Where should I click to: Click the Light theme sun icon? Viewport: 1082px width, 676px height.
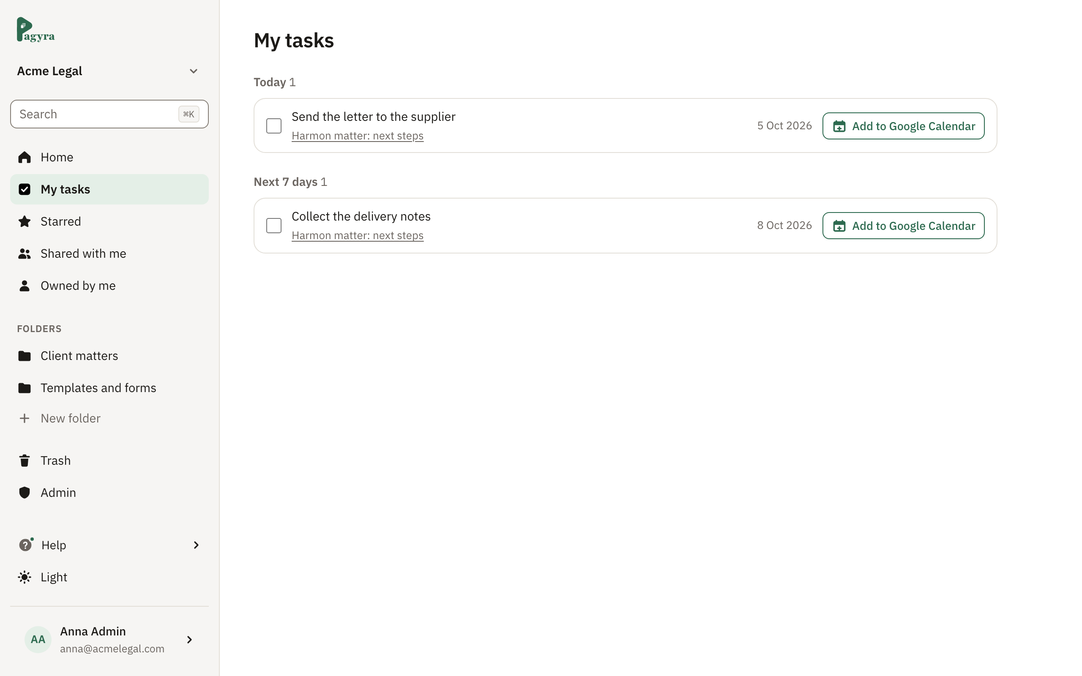click(25, 577)
